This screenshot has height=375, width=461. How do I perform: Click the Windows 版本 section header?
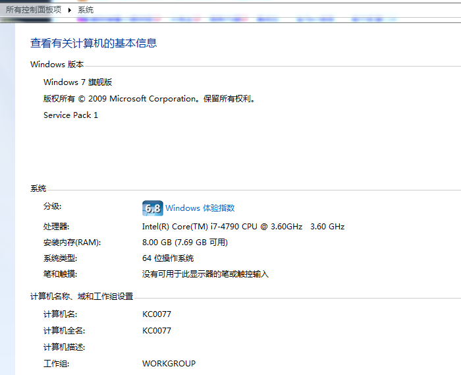pos(57,65)
